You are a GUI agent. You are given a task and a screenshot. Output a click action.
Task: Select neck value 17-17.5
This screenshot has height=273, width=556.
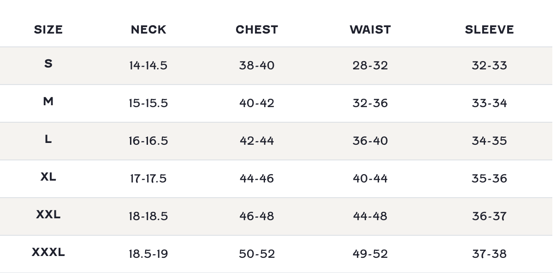pyautogui.click(x=148, y=179)
